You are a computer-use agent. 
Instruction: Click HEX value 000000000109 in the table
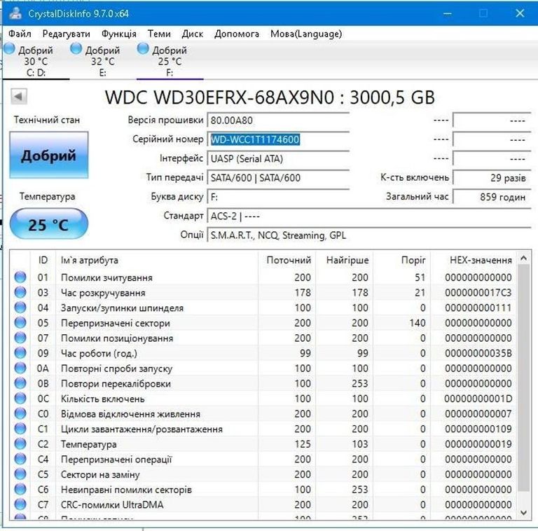coord(478,429)
